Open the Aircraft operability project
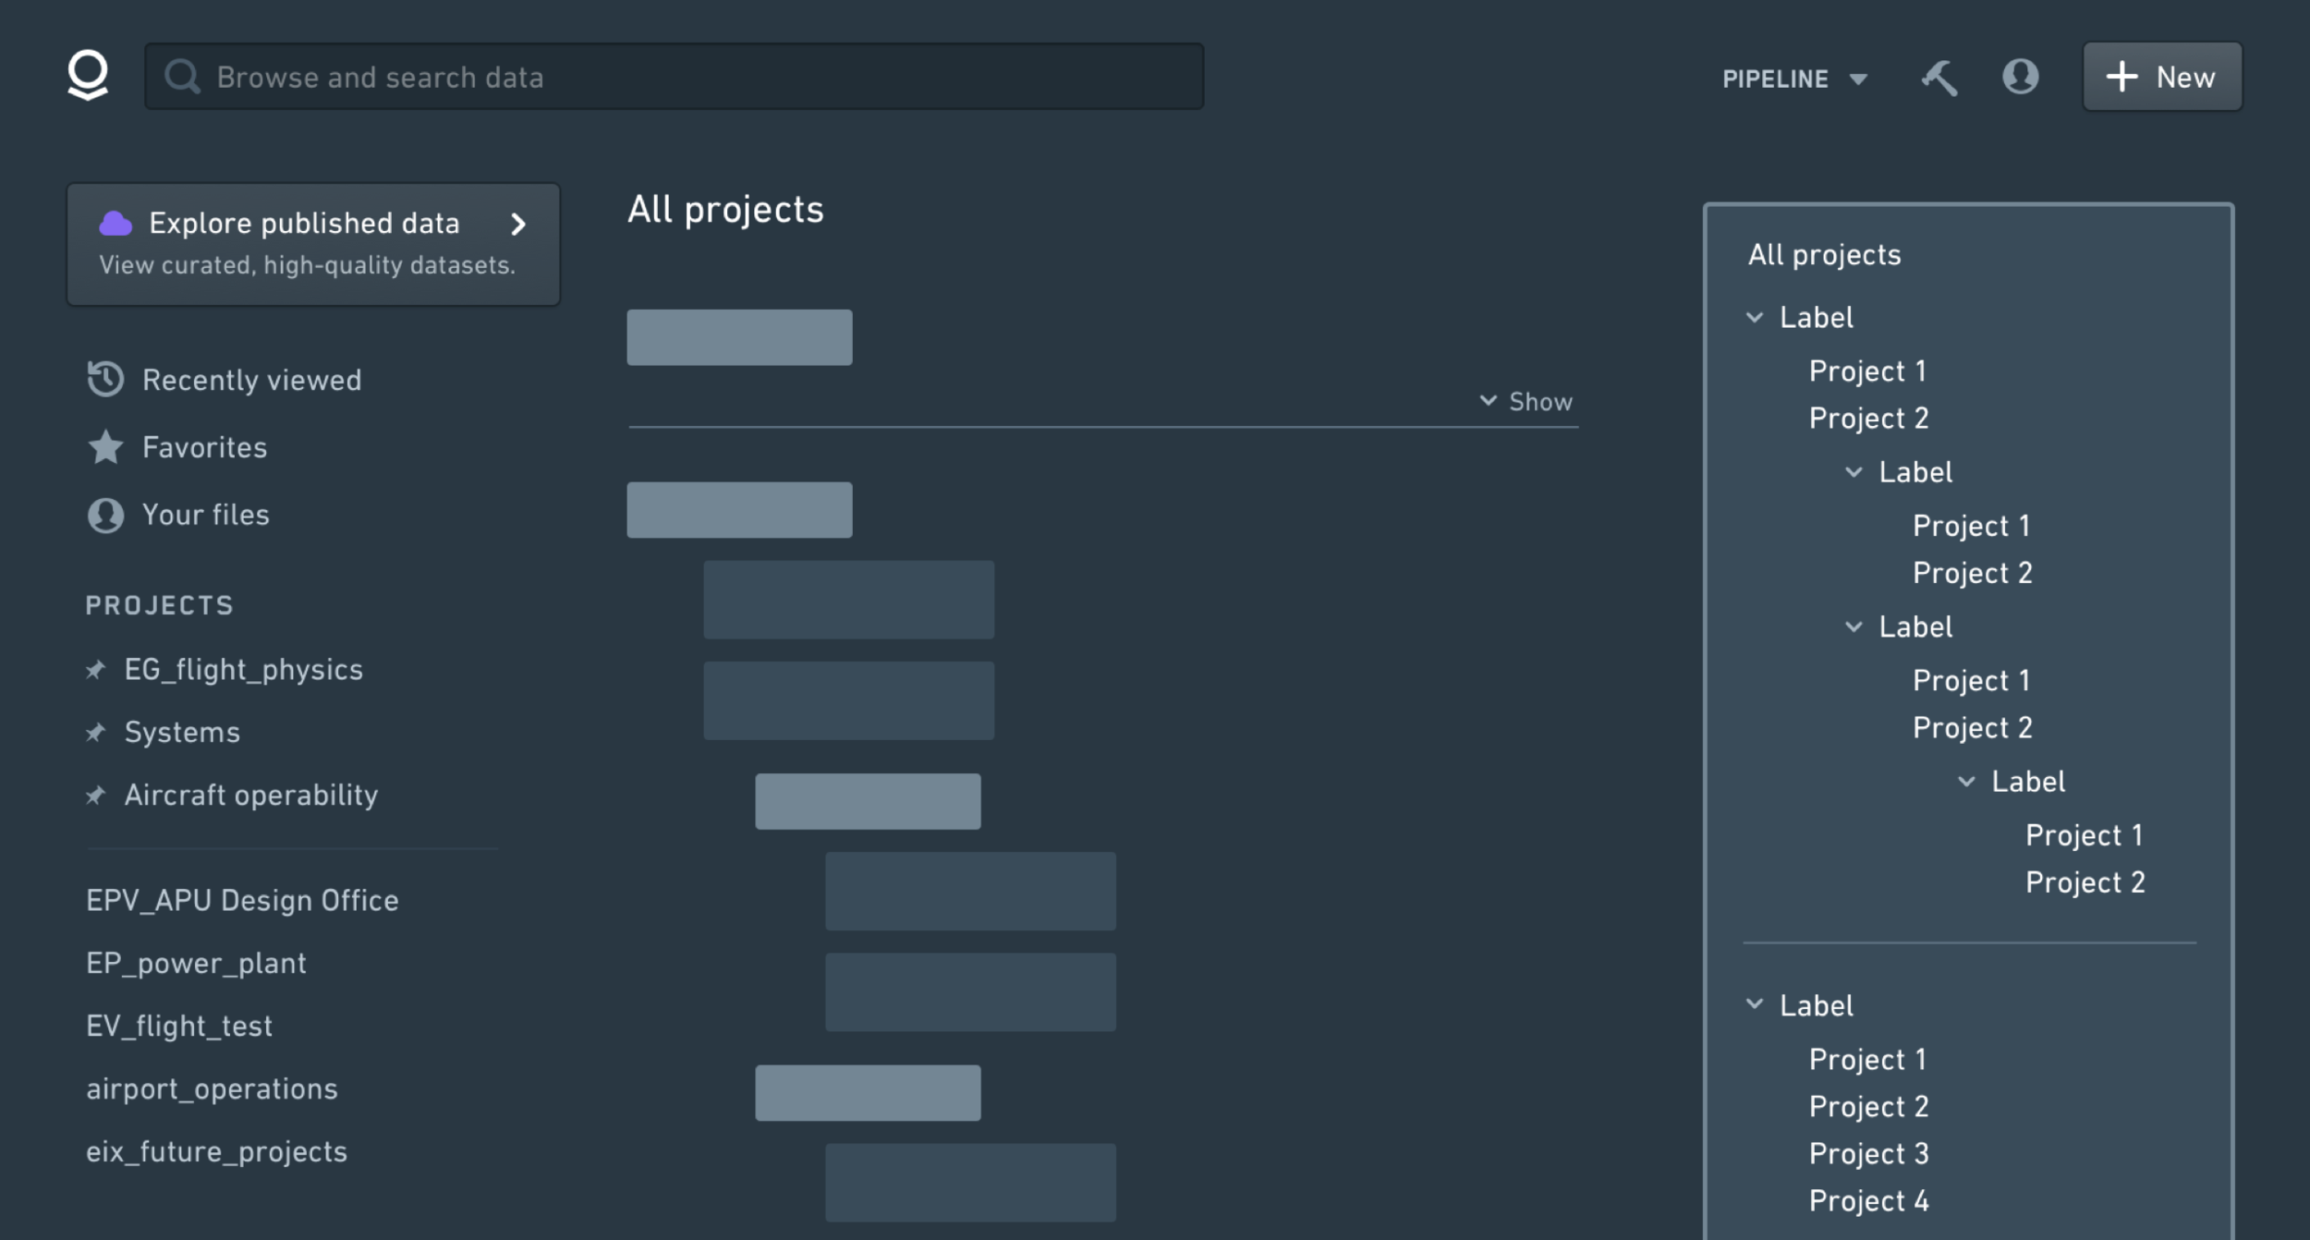Image resolution: width=2310 pixels, height=1240 pixels. 251,796
